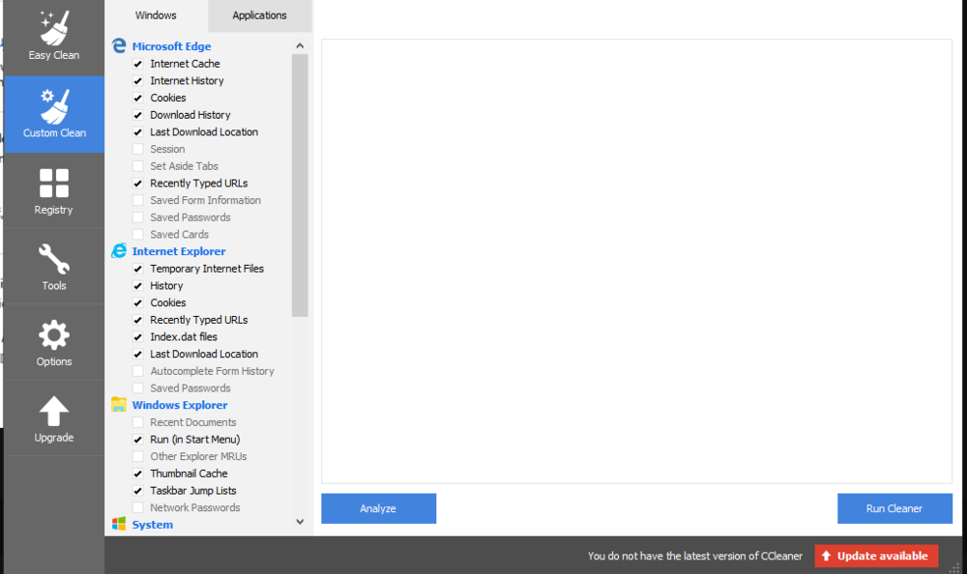Screen dimensions: 967x574
Task: Uncheck Thumbnail Cache checkbox
Action: [x=138, y=474]
